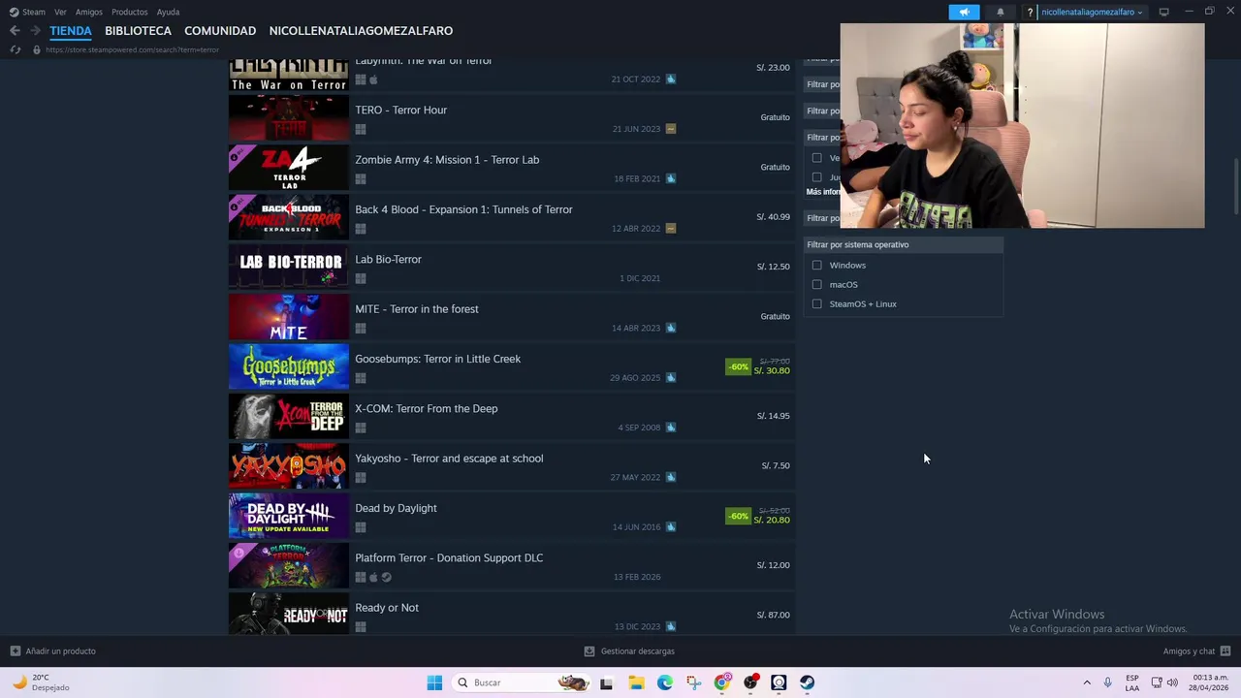Click the Lab Bio-Terror thumbnail

point(289,267)
